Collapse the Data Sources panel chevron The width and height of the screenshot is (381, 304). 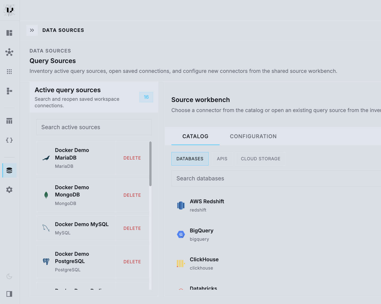coord(32,30)
